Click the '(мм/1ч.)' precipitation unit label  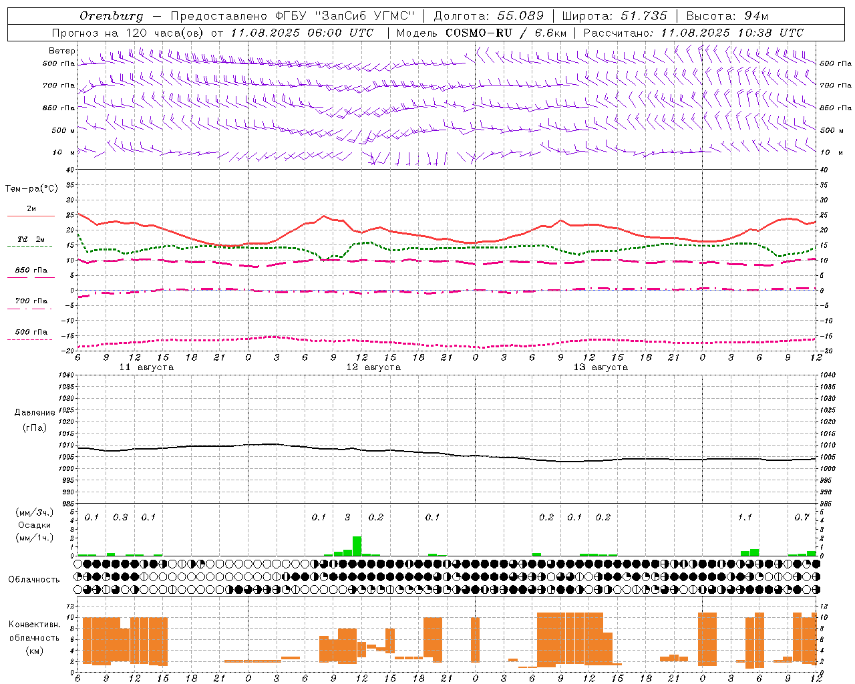coord(35,538)
